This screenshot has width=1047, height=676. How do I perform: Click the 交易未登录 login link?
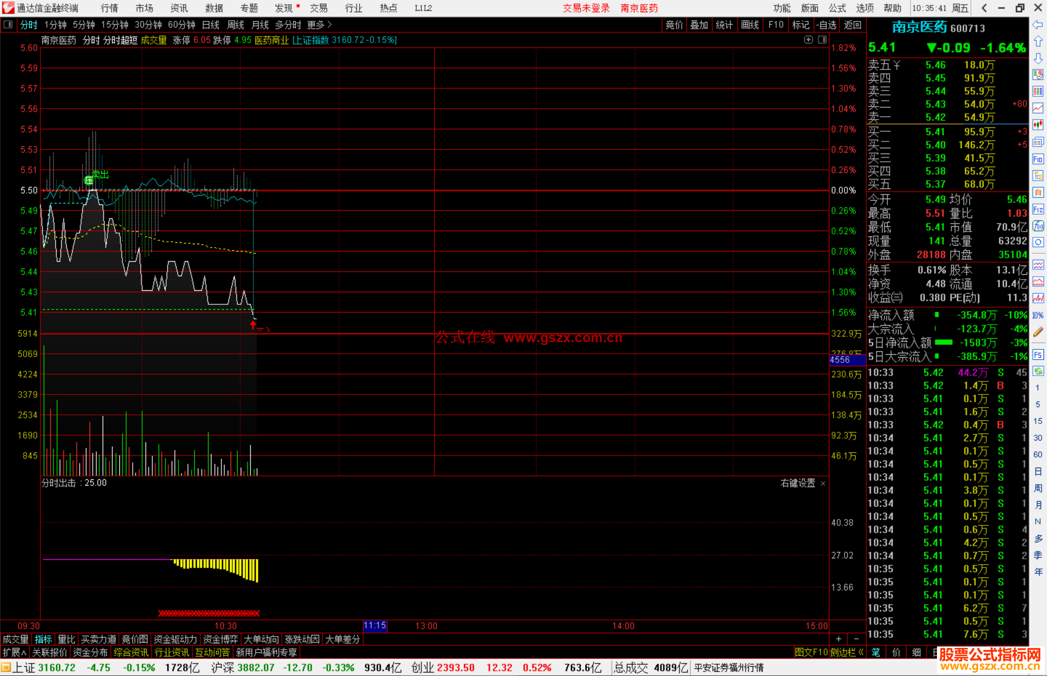tap(586, 8)
